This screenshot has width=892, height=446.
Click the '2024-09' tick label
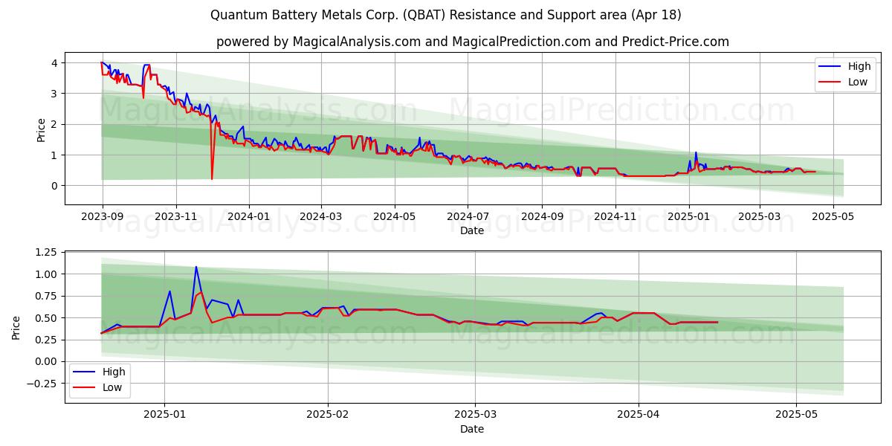pos(542,216)
